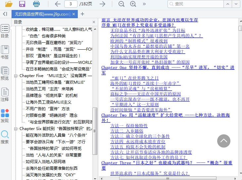Select 能在海外活跃的人具备"八个条件" entry
Screen dimensions: 242x180
57,135
